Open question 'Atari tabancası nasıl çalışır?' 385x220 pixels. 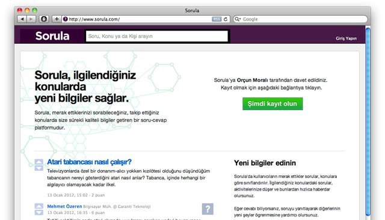[x=89, y=162]
